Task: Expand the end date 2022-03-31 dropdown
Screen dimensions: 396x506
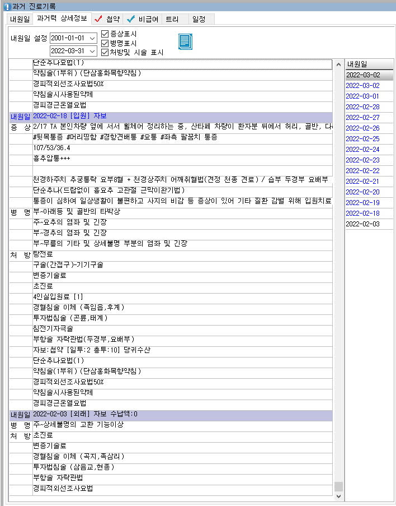Action: pyautogui.click(x=92, y=52)
